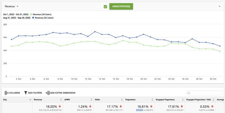Expand the chart options arrow at top right
225x113 pixels.
[219, 6]
